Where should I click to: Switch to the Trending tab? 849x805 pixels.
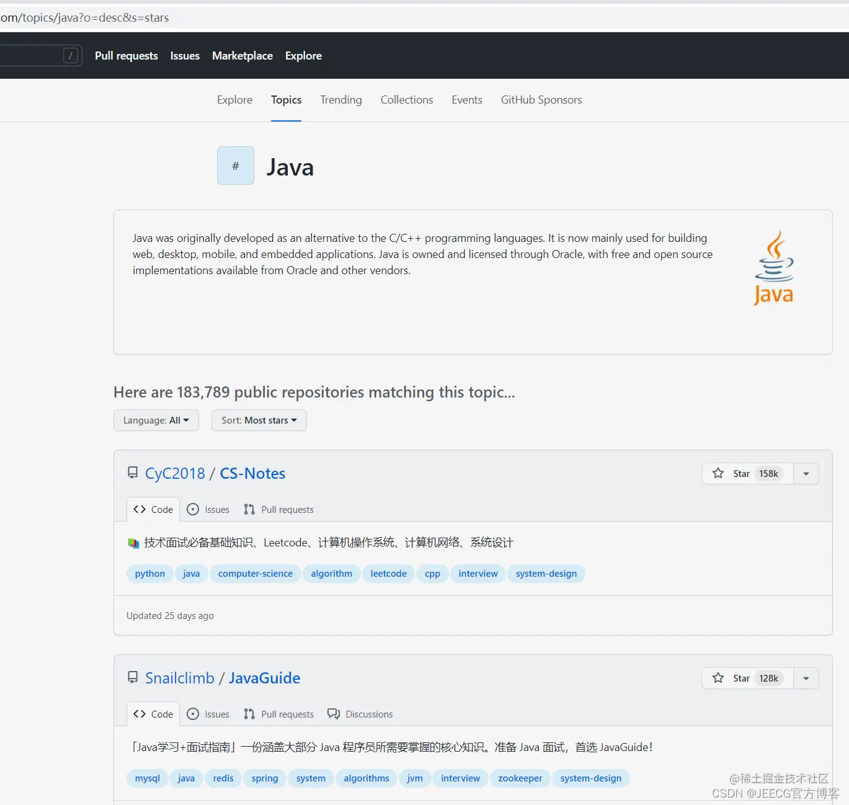pos(340,100)
